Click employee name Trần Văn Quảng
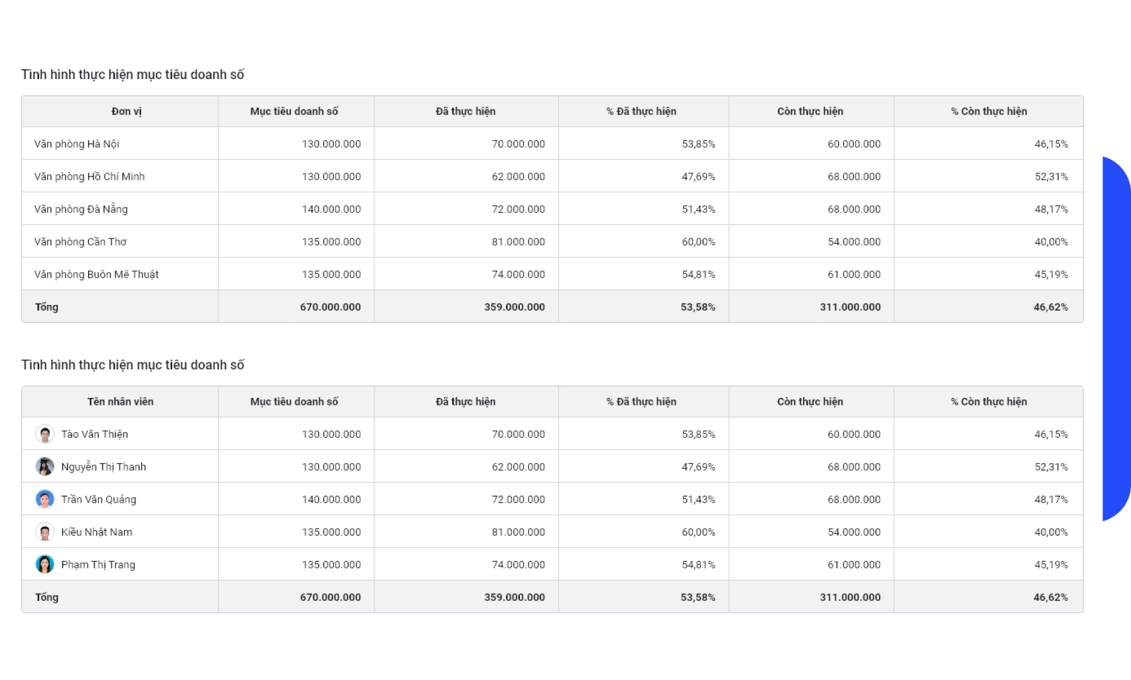The width and height of the screenshot is (1131, 680). pyautogui.click(x=99, y=500)
